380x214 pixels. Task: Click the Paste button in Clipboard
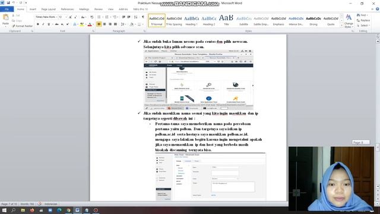(x=5, y=20)
